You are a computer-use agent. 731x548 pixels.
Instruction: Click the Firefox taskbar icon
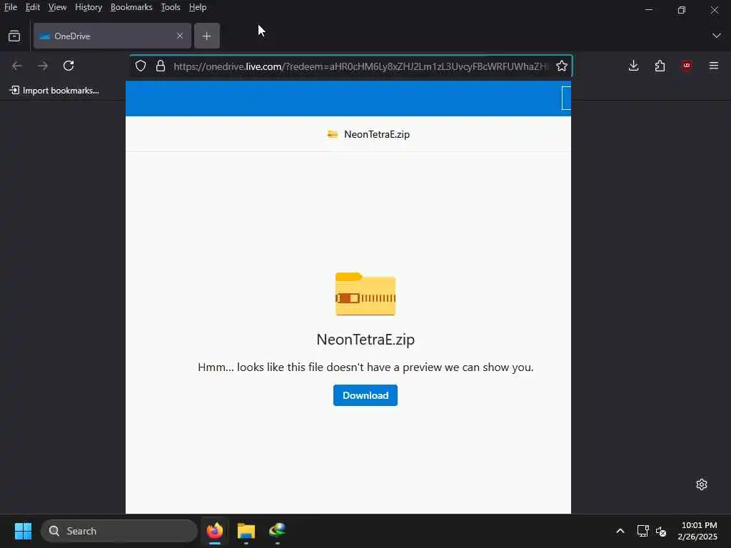(215, 531)
